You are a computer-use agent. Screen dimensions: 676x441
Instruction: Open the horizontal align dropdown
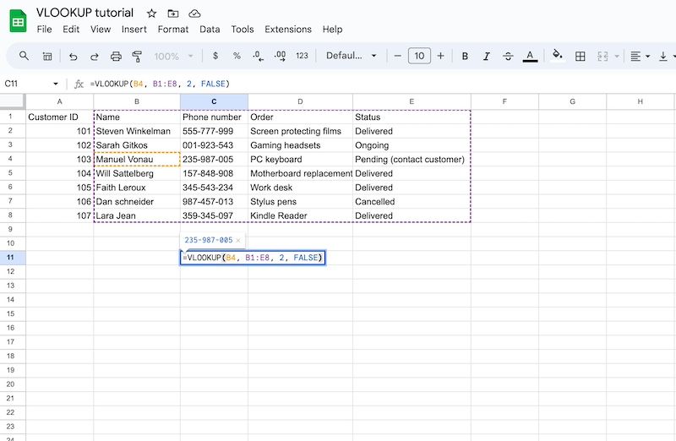(x=640, y=56)
